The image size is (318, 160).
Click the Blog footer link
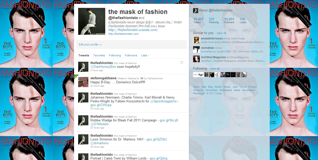coord(210,87)
